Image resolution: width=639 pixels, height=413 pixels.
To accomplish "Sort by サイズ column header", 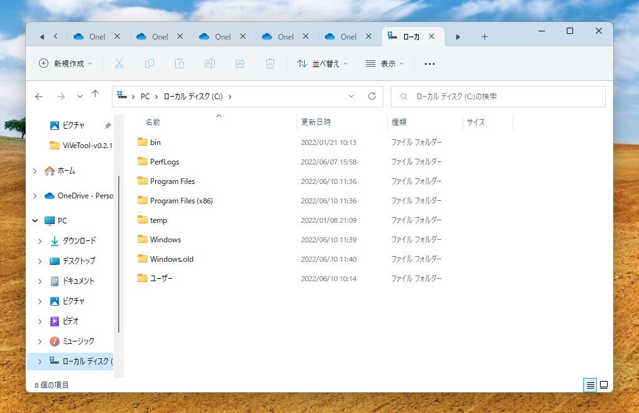I will (476, 122).
